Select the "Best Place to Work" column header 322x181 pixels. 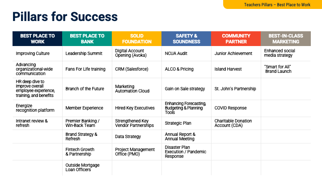pos(38,39)
